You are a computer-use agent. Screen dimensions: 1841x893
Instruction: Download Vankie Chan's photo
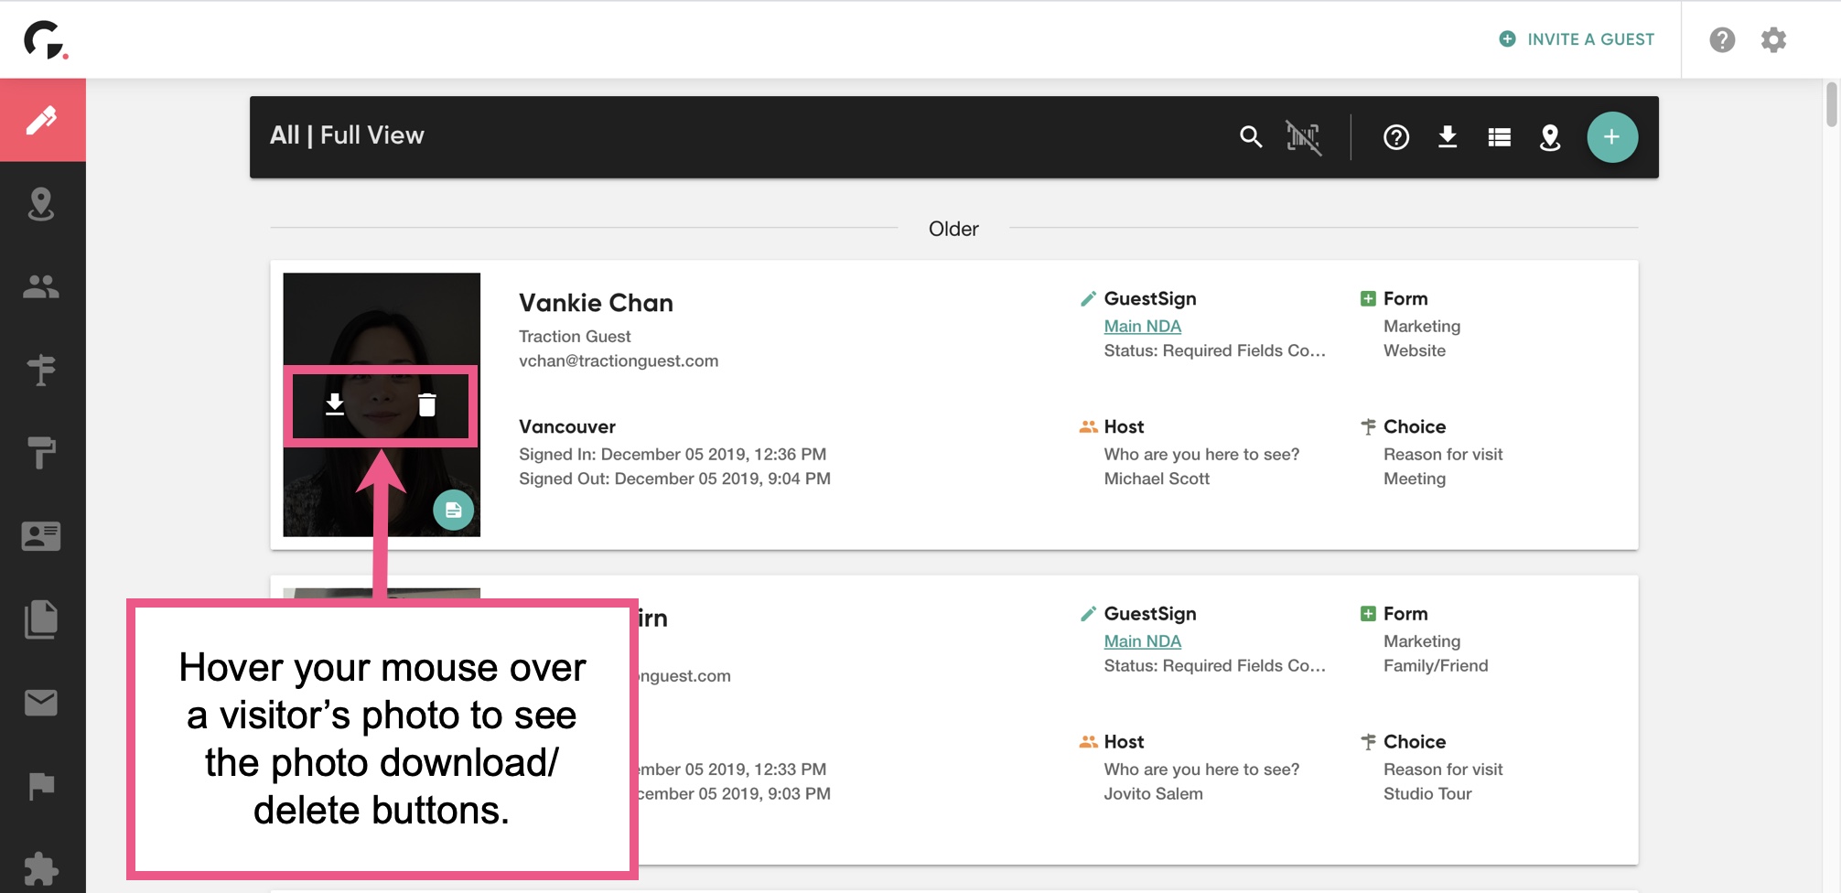pos(335,404)
